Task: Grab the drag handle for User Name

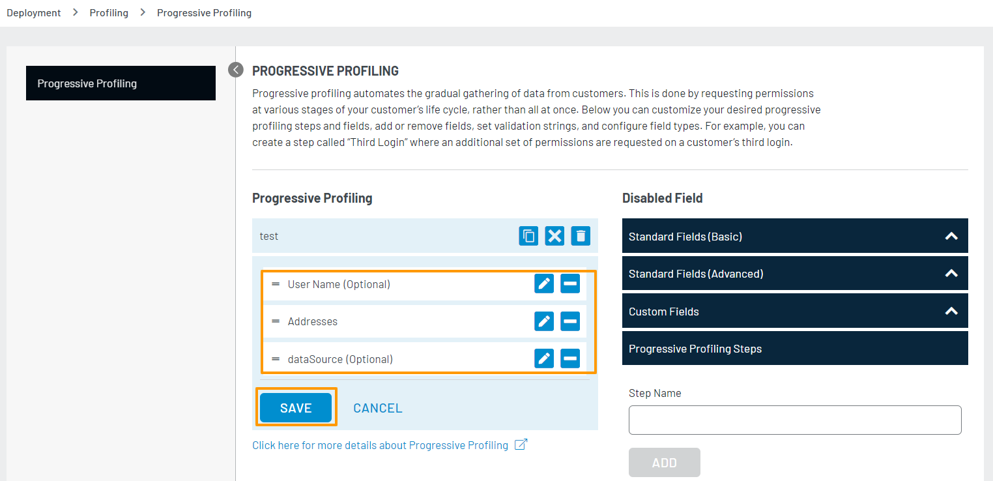Action: (x=276, y=284)
